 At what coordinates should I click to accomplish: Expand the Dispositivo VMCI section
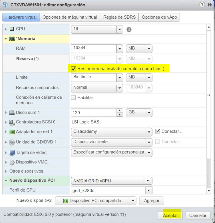[6, 162]
